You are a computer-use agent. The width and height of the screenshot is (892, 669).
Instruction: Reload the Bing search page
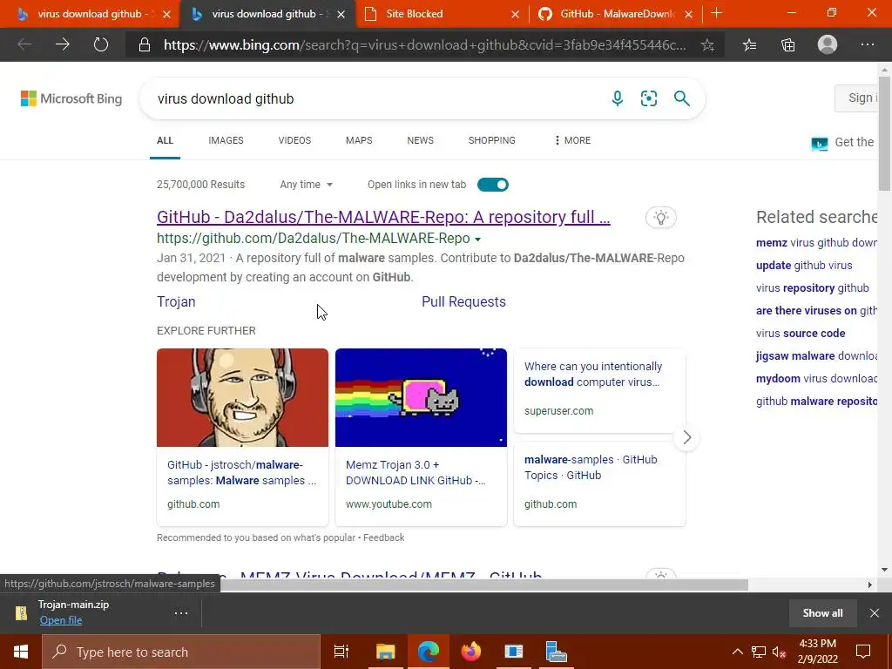click(101, 44)
